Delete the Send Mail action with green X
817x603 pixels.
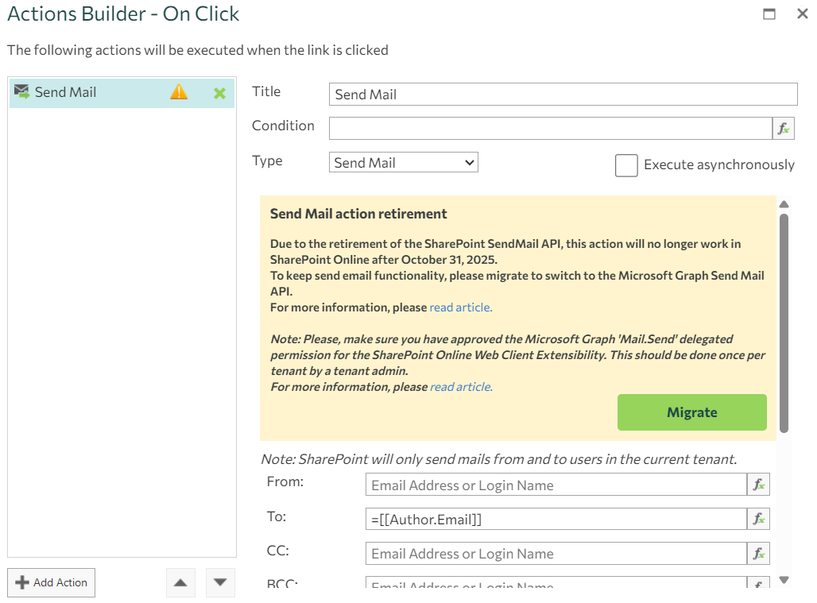coord(220,93)
